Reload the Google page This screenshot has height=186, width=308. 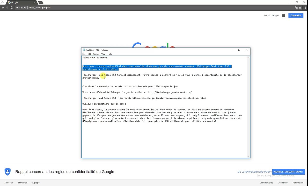tap(12, 8)
